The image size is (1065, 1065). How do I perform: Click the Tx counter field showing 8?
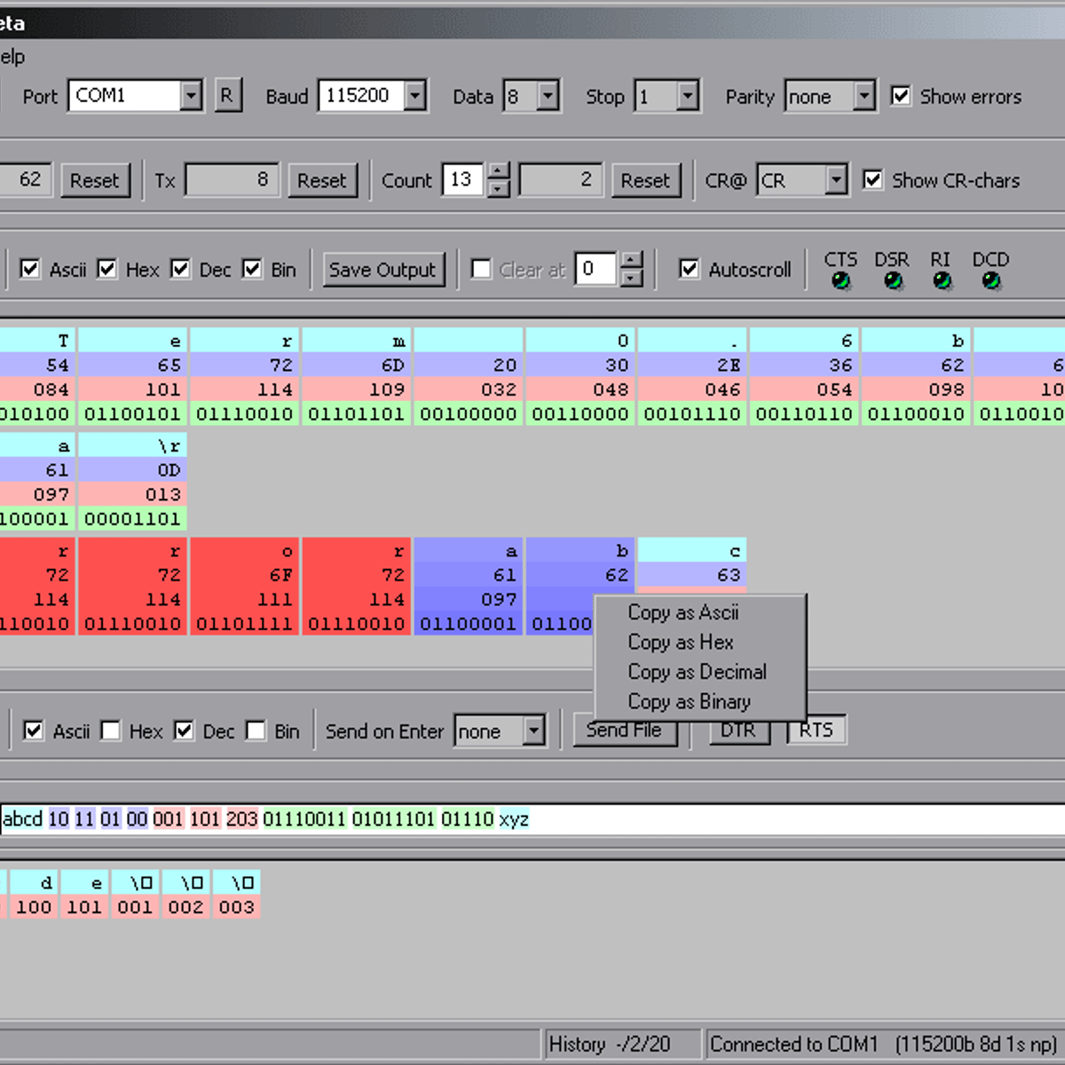pos(232,180)
